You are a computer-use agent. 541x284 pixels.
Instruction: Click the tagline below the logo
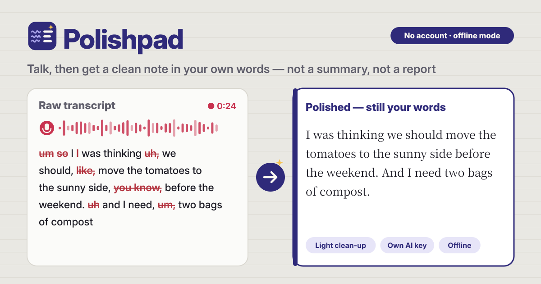(231, 69)
